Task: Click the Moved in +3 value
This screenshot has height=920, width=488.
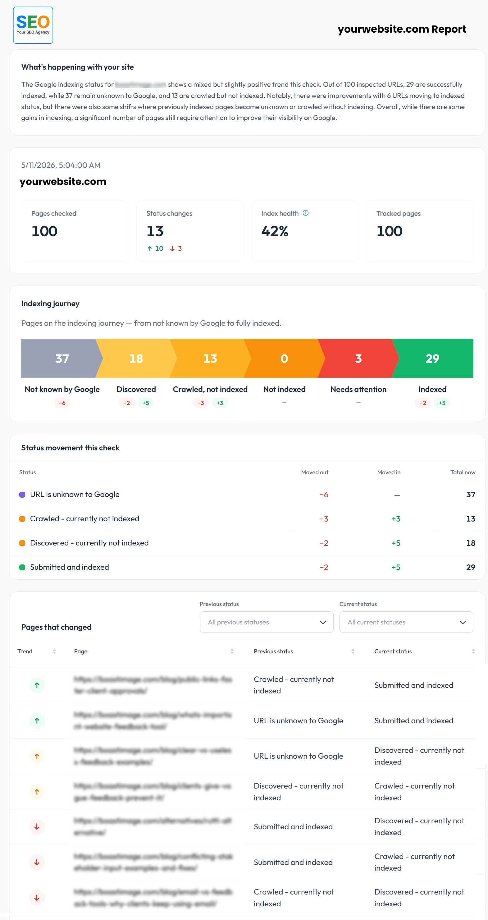Action: click(396, 519)
